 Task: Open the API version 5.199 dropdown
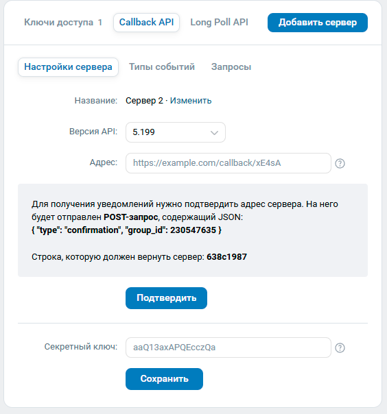point(176,132)
